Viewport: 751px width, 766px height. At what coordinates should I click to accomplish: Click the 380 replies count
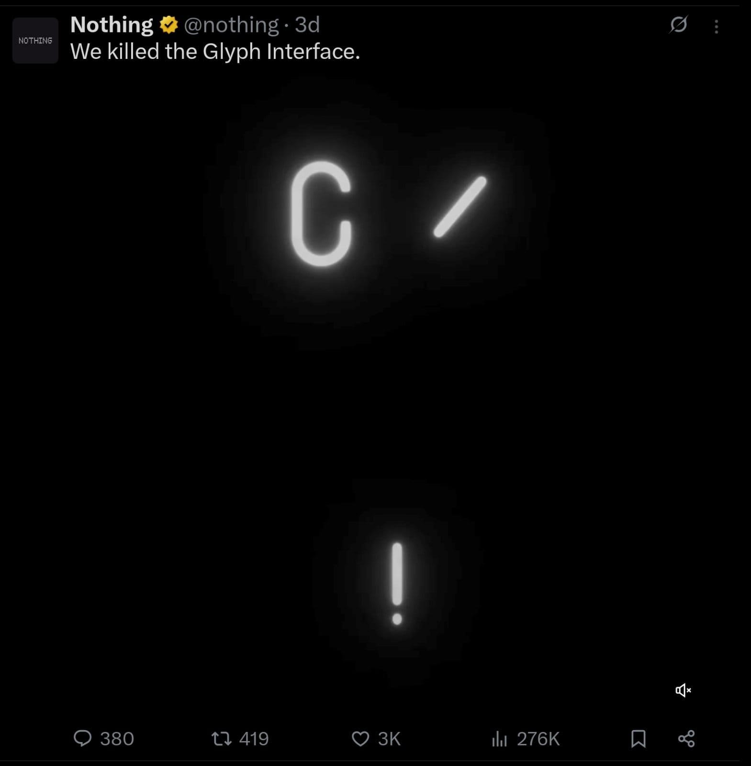(x=117, y=739)
